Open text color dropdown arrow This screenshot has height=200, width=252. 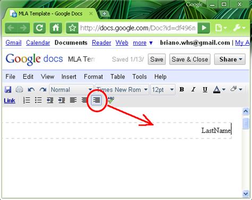click(x=224, y=89)
